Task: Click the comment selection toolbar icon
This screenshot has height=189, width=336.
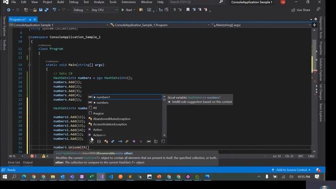Action: 174,9
